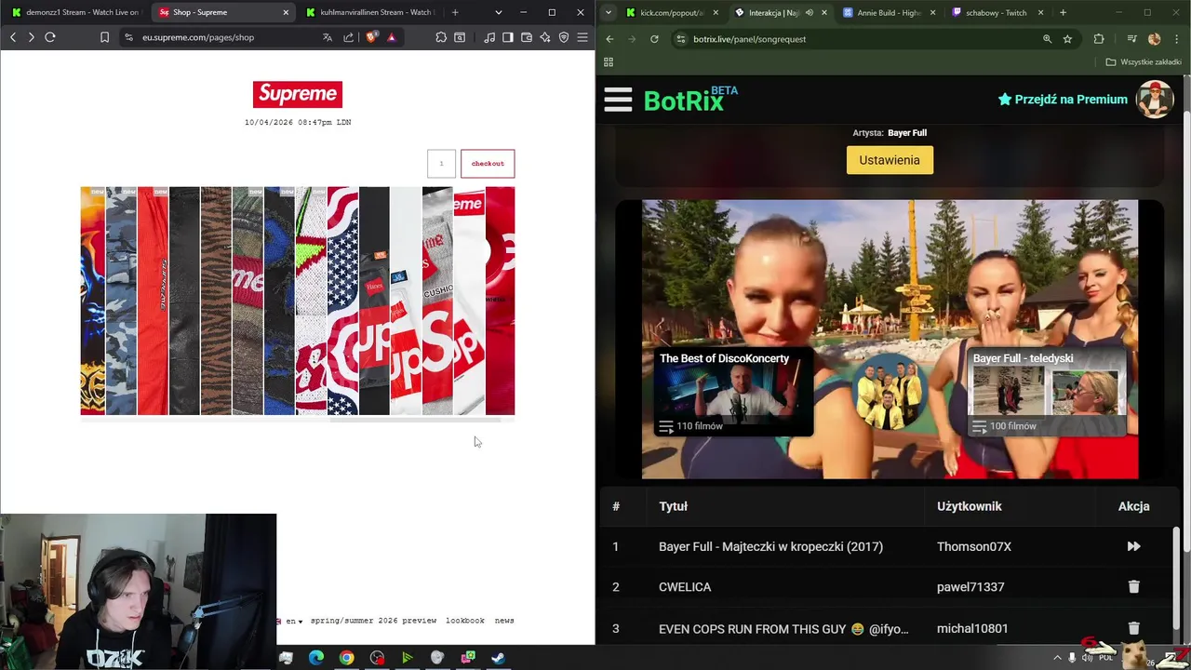Open zoom magnifier in Chrome address bar
Image resolution: width=1191 pixels, height=670 pixels.
[1047, 39]
